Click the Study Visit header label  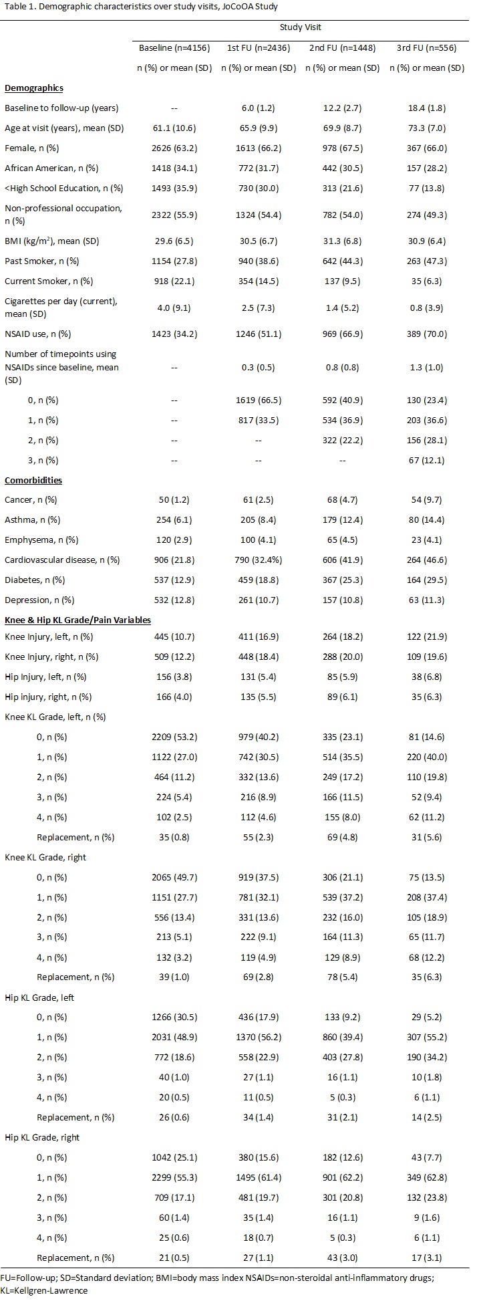[301, 28]
